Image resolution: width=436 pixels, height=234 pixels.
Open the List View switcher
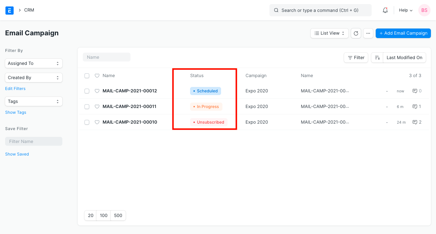[x=329, y=33]
